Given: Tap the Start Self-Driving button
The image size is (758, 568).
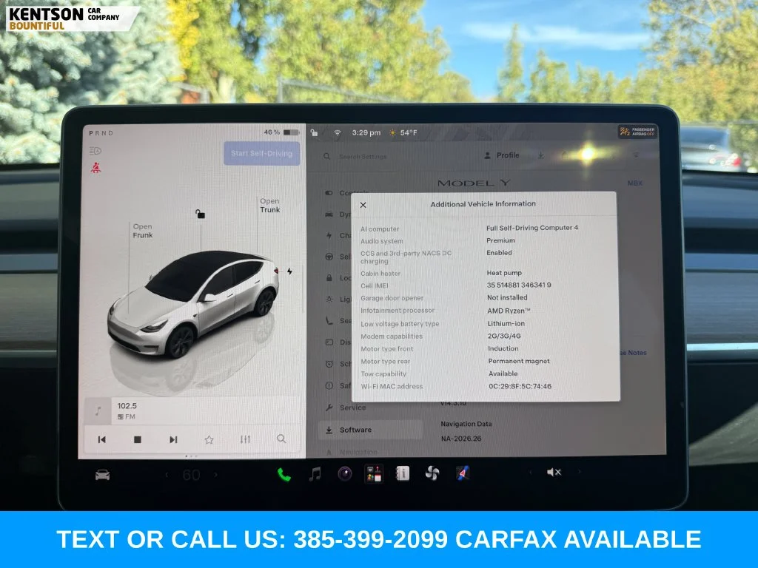Looking at the screenshot, I should (x=261, y=154).
